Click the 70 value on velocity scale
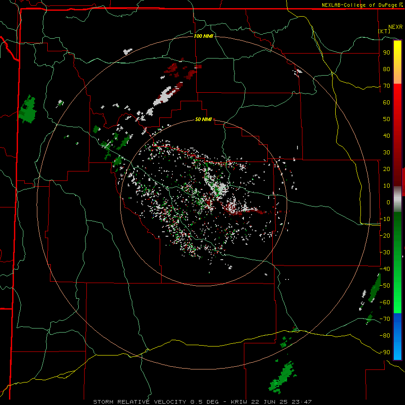This screenshot has height=405, width=405. click(x=387, y=86)
